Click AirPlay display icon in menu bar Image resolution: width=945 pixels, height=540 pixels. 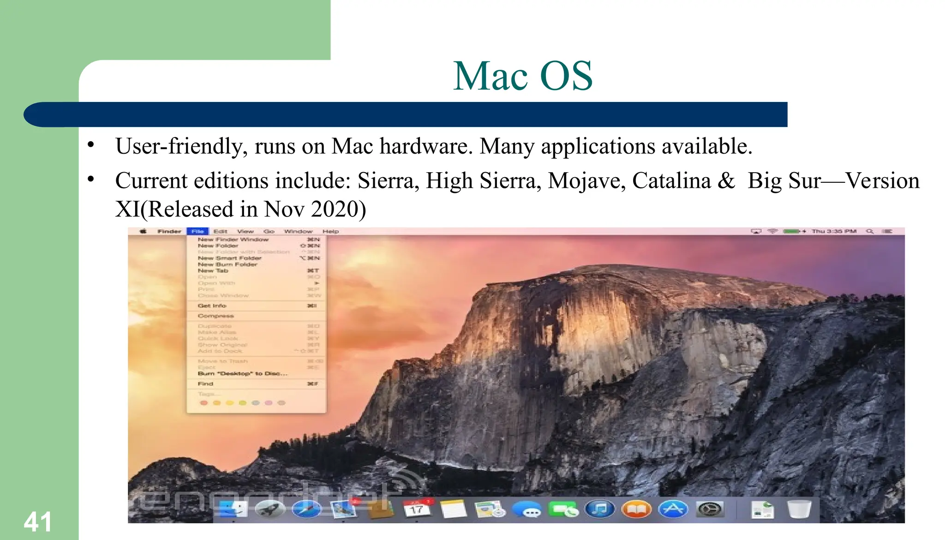coord(756,231)
